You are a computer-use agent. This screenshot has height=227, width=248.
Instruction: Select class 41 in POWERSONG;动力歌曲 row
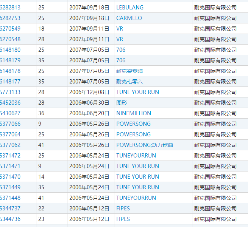pos(41,145)
